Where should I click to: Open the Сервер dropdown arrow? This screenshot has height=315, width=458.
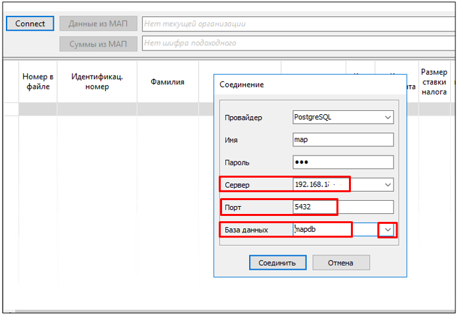click(386, 184)
